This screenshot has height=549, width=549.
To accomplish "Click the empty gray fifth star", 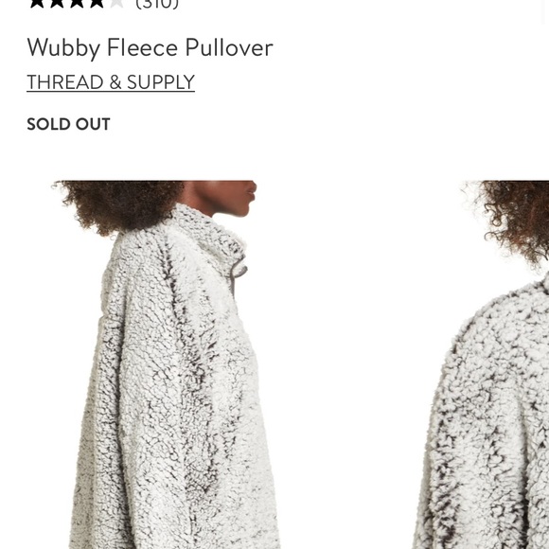I will click(x=116, y=3).
